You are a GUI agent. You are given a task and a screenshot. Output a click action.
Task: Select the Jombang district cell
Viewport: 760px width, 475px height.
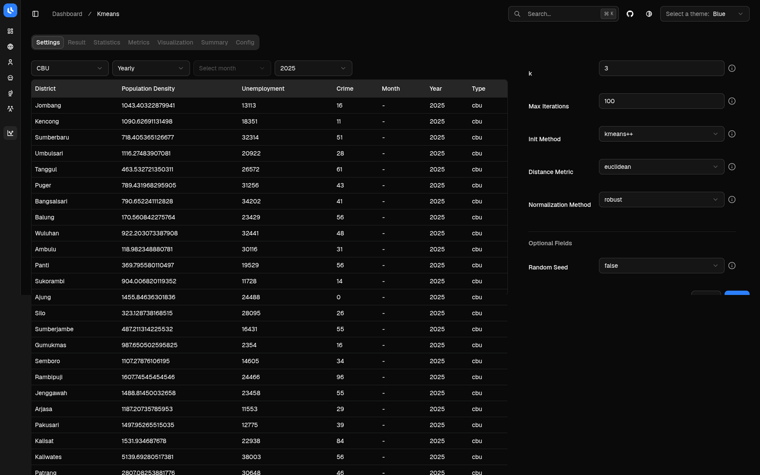(x=48, y=106)
